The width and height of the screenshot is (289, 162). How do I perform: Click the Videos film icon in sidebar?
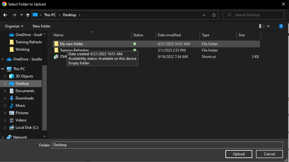click(x=12, y=120)
